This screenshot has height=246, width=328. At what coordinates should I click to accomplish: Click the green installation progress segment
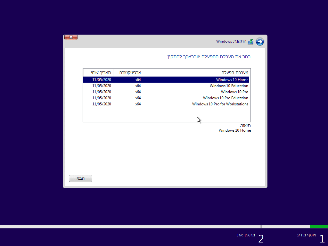click(318, 226)
